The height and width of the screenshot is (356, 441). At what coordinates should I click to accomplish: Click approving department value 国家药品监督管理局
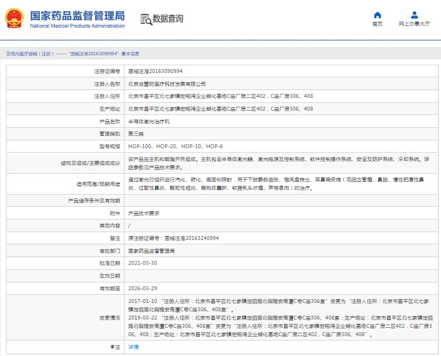[x=151, y=250]
